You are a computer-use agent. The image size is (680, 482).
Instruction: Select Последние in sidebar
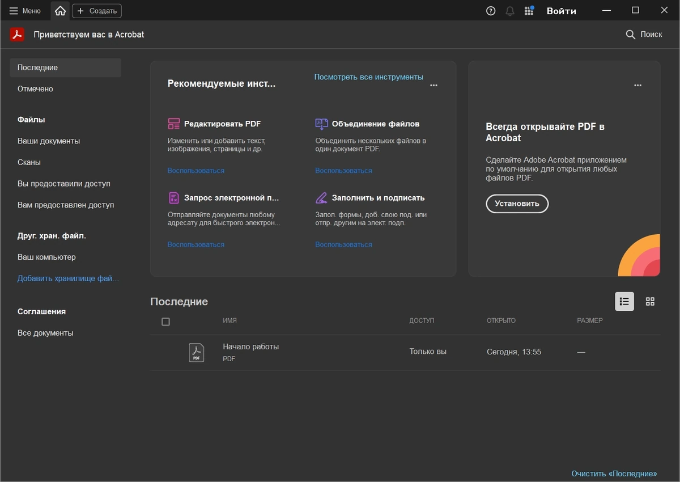point(66,67)
